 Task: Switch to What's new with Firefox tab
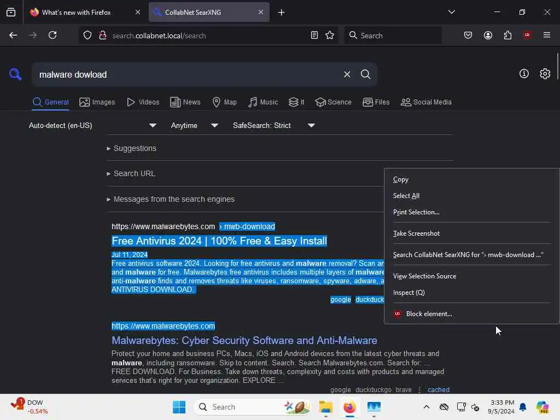pos(77,12)
